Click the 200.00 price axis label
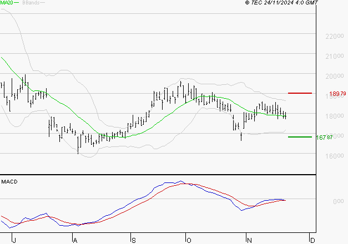Image resolution: width=348 pixels, height=244 pixels. [335, 76]
